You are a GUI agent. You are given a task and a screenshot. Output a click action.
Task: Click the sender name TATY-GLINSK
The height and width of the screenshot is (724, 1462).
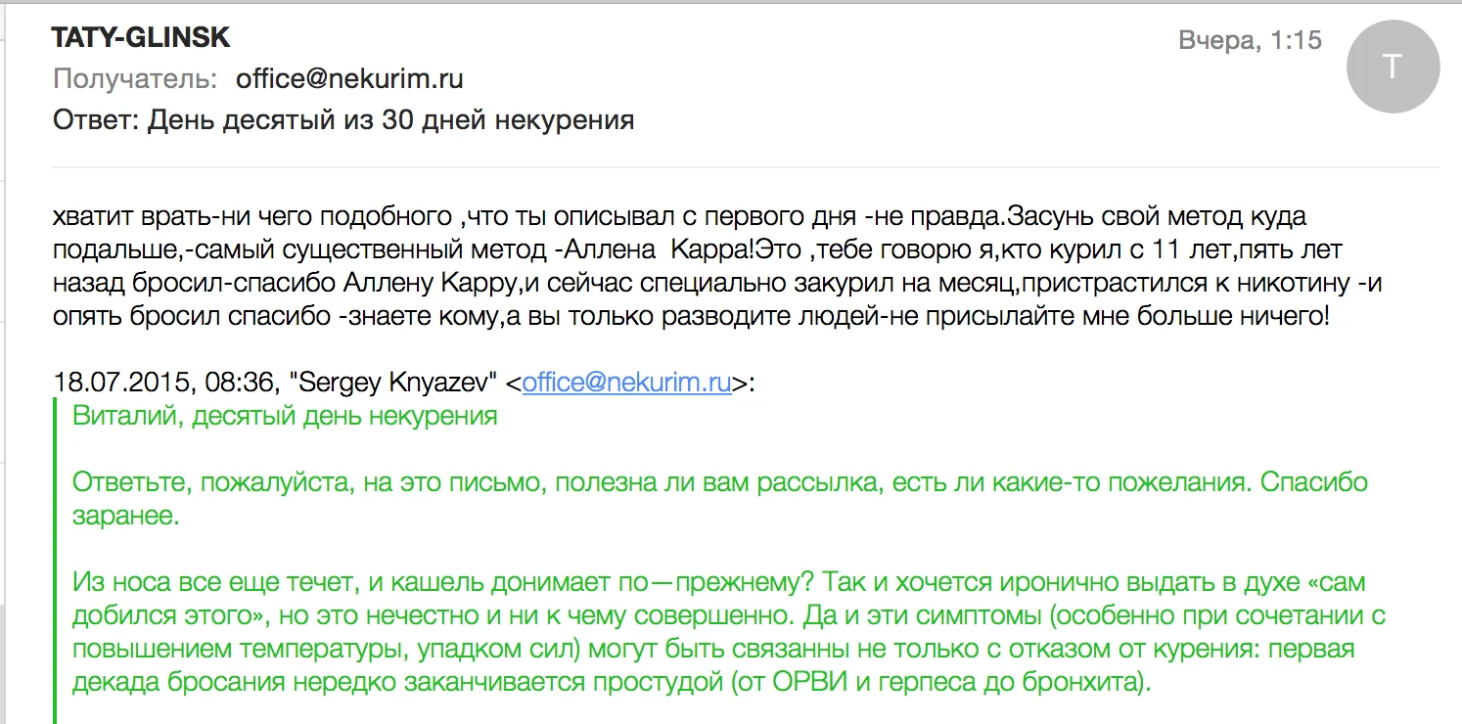pos(141,38)
